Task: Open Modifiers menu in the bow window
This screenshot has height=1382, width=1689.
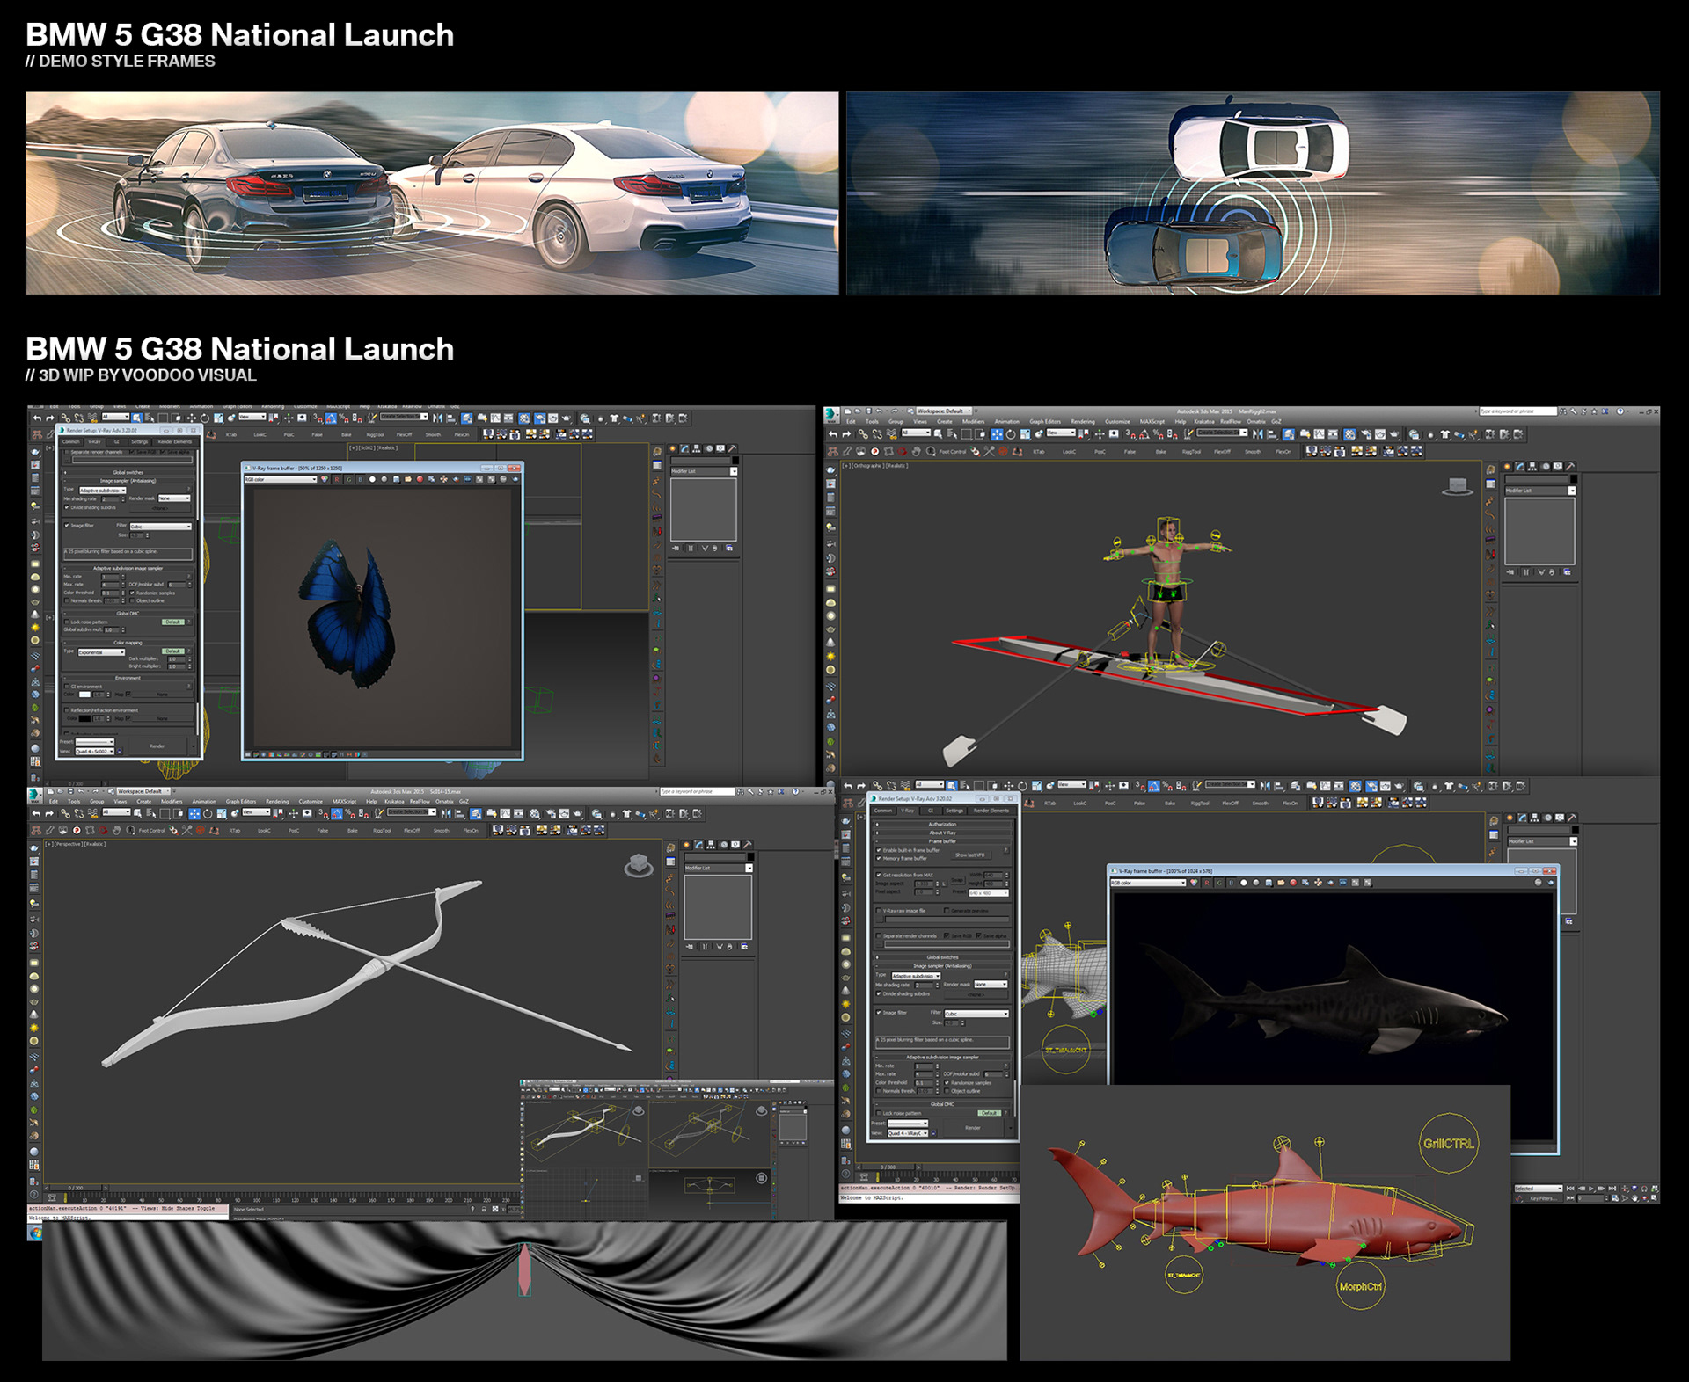Action: tap(172, 802)
